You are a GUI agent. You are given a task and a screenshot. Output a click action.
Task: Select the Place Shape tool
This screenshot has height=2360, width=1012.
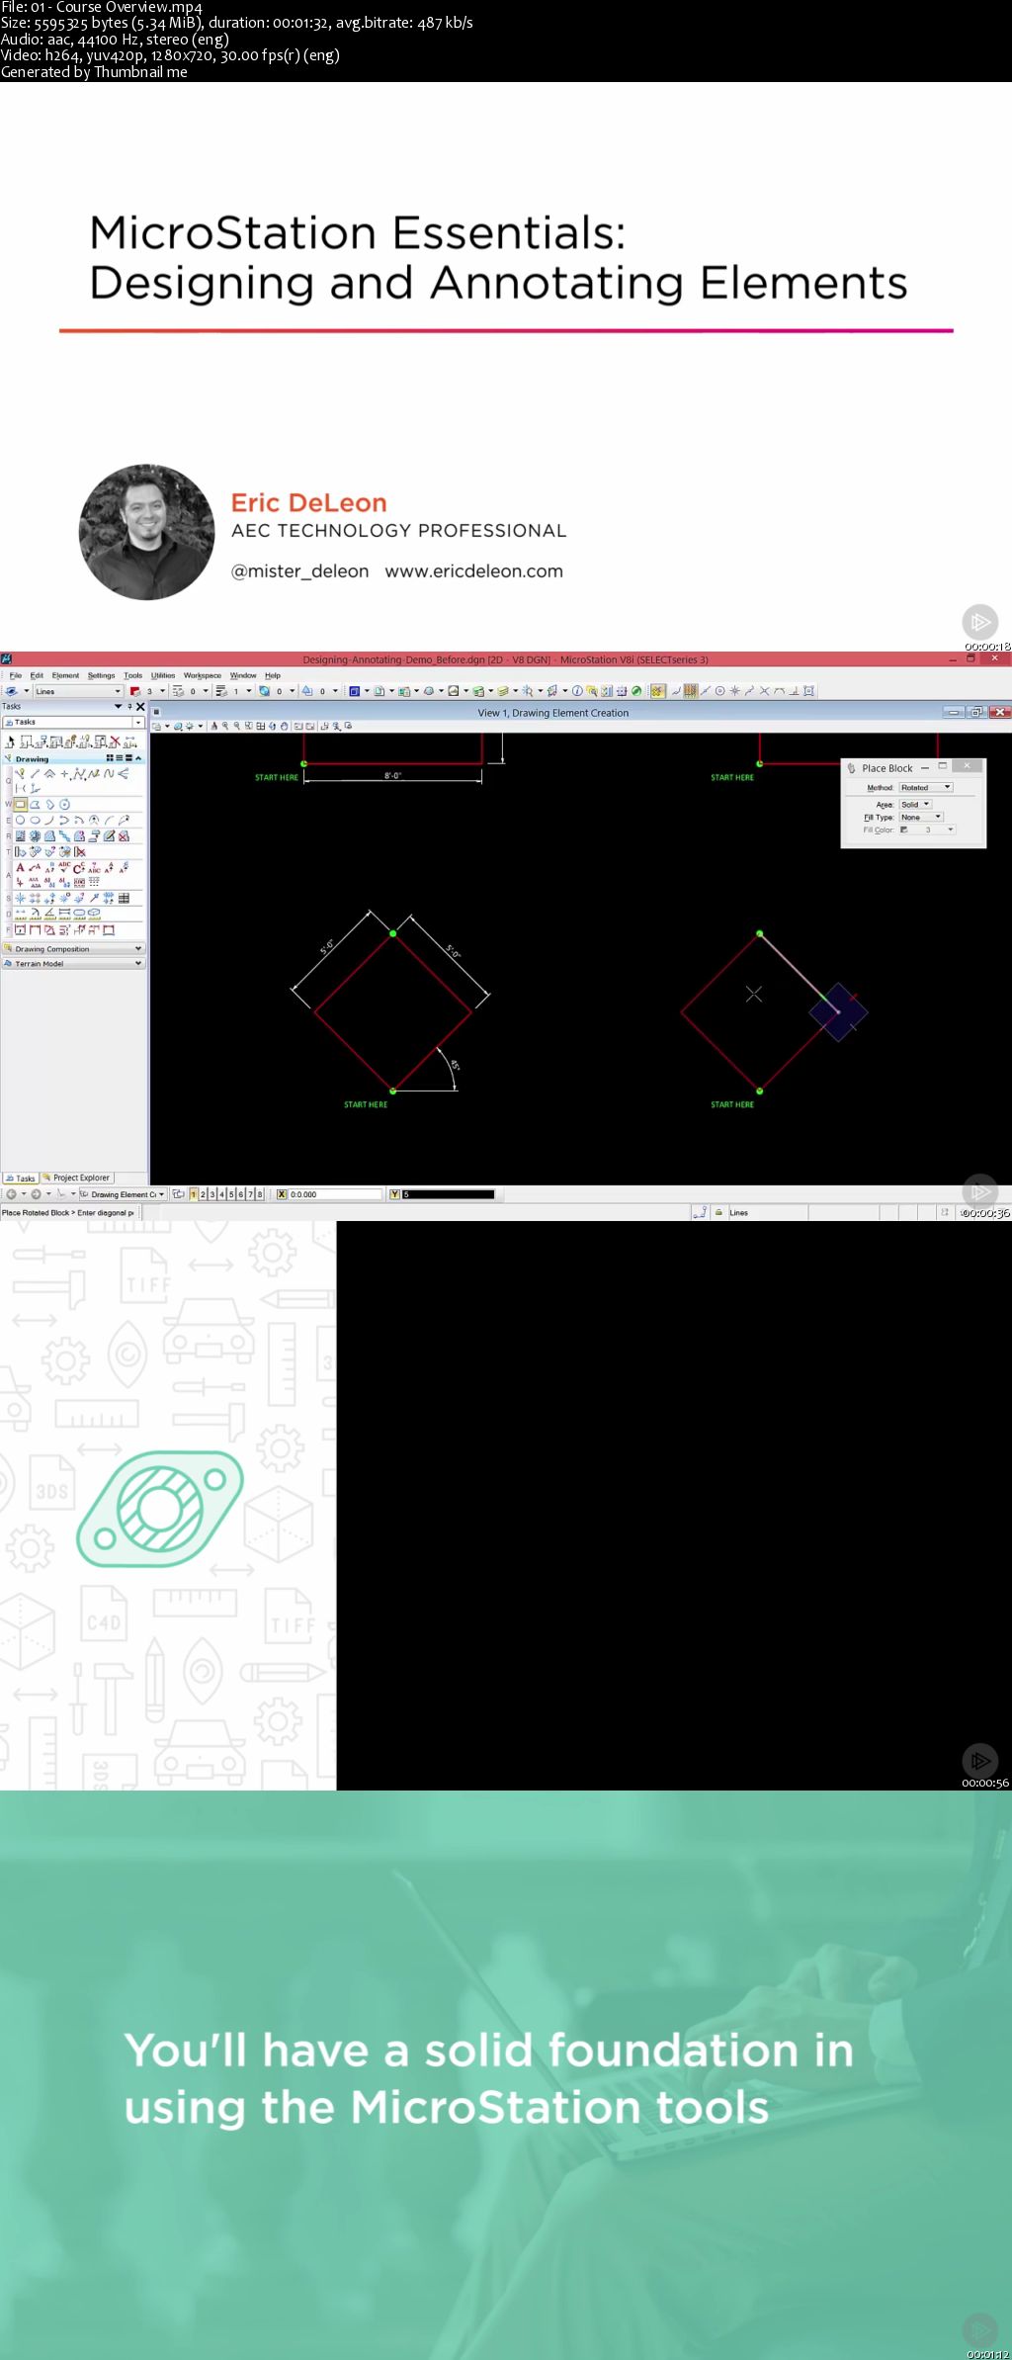(x=35, y=804)
